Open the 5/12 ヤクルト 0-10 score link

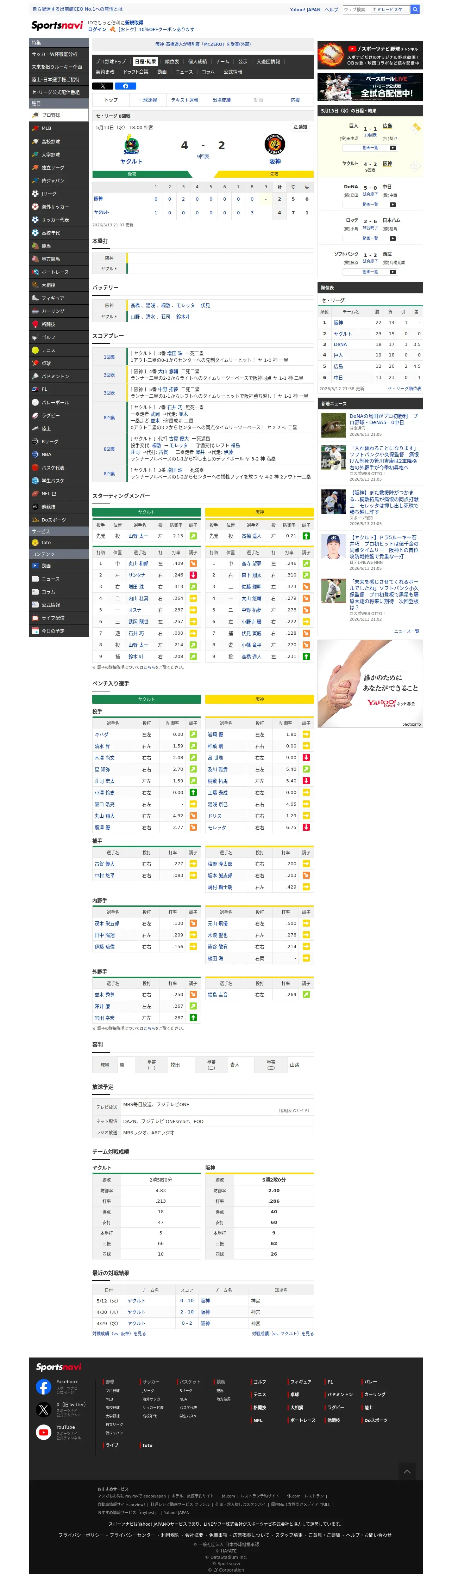point(187,1301)
